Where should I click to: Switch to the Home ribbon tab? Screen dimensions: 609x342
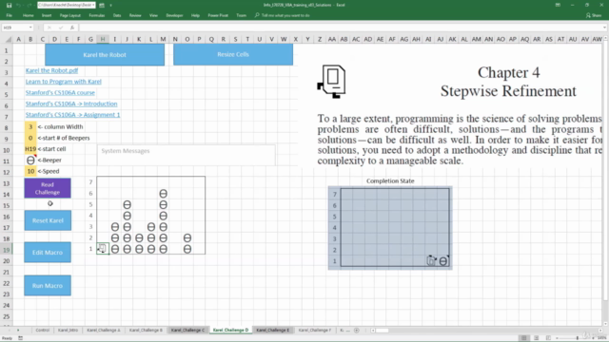(x=28, y=15)
